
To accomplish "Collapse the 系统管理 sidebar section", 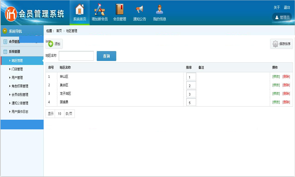I will [x=14, y=52].
